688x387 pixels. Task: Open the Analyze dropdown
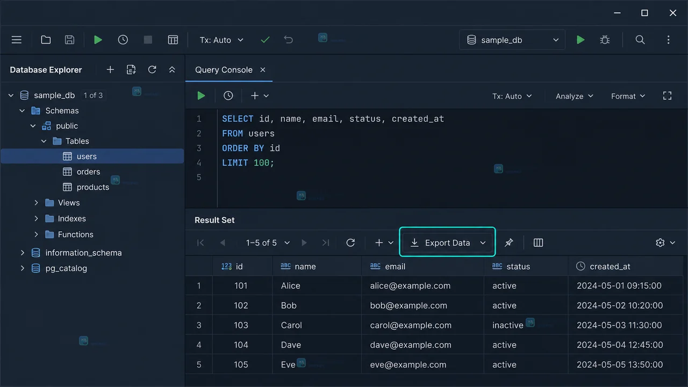575,96
